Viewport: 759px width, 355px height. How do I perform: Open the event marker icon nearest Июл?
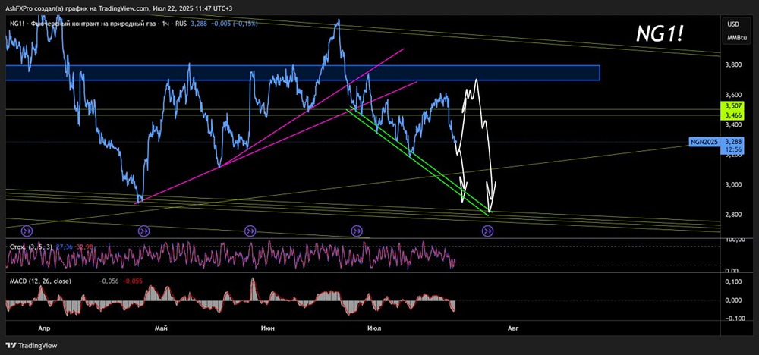[x=357, y=231]
